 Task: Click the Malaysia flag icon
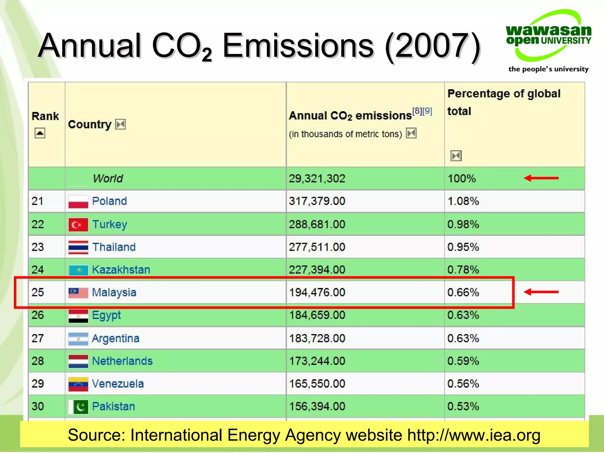[x=78, y=293]
